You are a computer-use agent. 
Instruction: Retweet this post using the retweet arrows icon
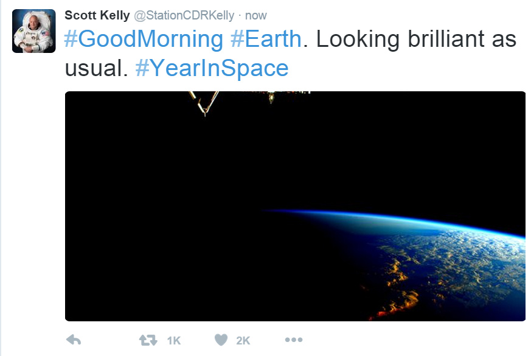148,340
